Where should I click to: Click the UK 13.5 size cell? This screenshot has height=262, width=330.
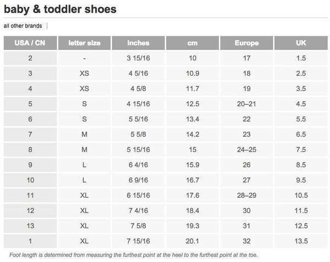[301, 241]
